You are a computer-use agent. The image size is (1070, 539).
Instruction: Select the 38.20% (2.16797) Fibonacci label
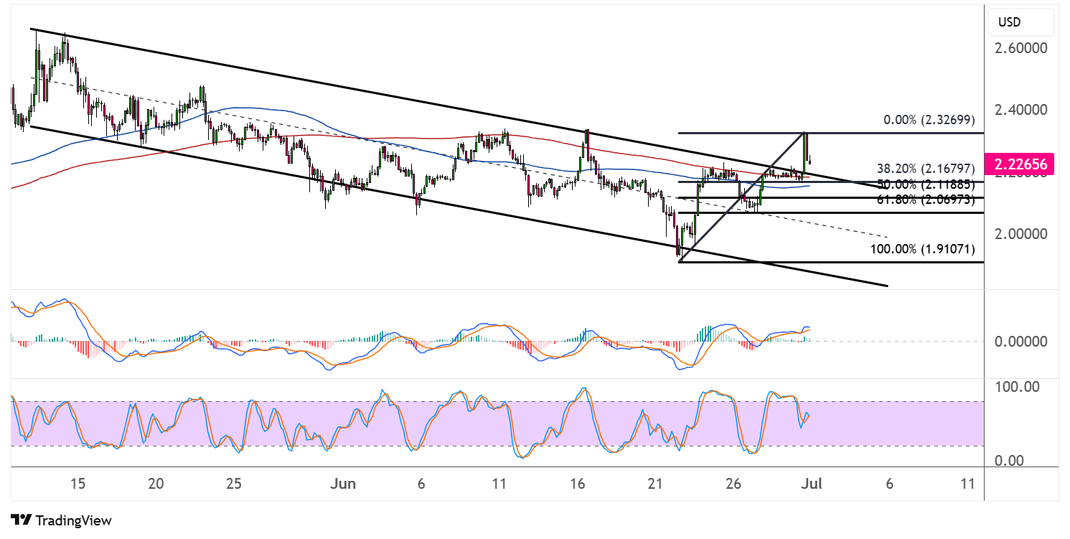point(926,169)
